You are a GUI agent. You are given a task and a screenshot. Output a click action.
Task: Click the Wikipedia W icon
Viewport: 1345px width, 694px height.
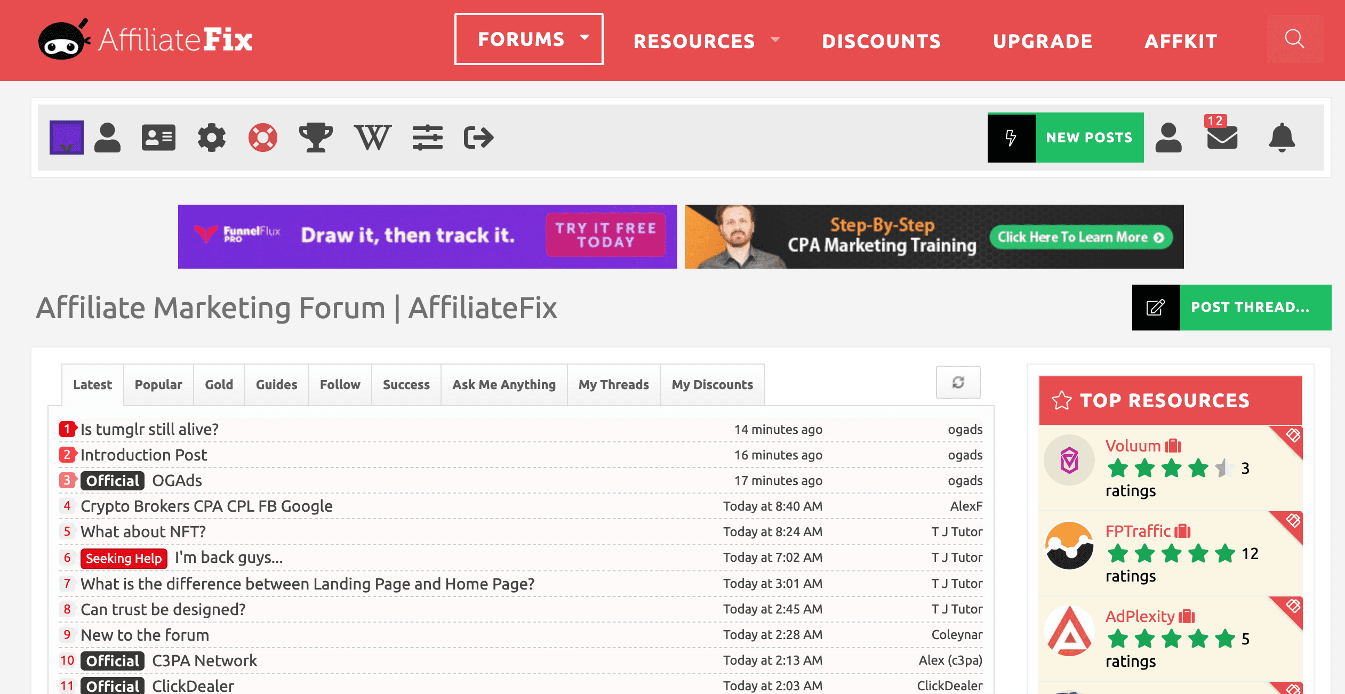(372, 138)
